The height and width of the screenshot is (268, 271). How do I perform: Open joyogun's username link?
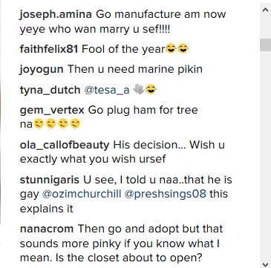click(x=42, y=70)
